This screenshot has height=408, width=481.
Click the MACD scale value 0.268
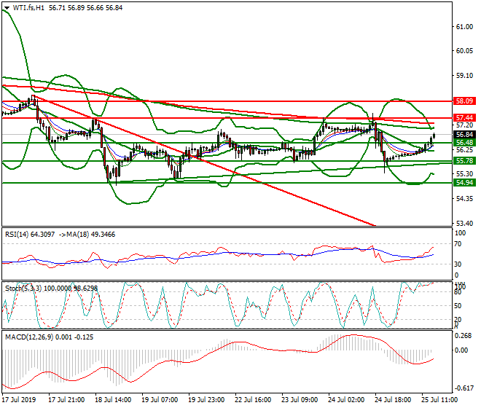click(464, 336)
